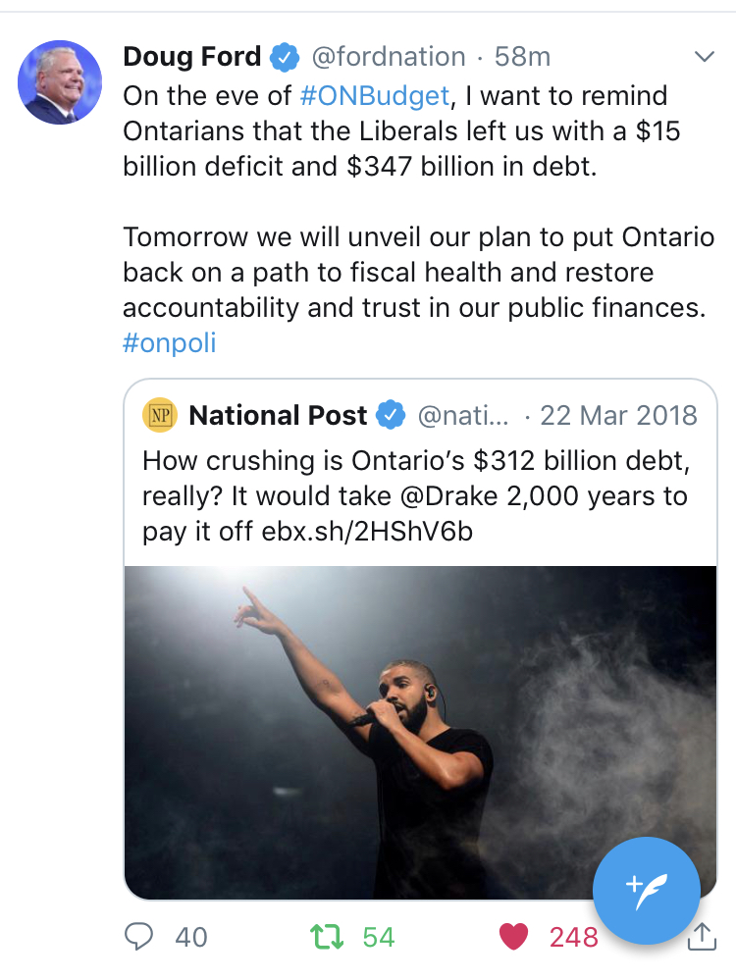Click National Post's verified badge
The width and height of the screenshot is (736, 980).
(x=393, y=415)
